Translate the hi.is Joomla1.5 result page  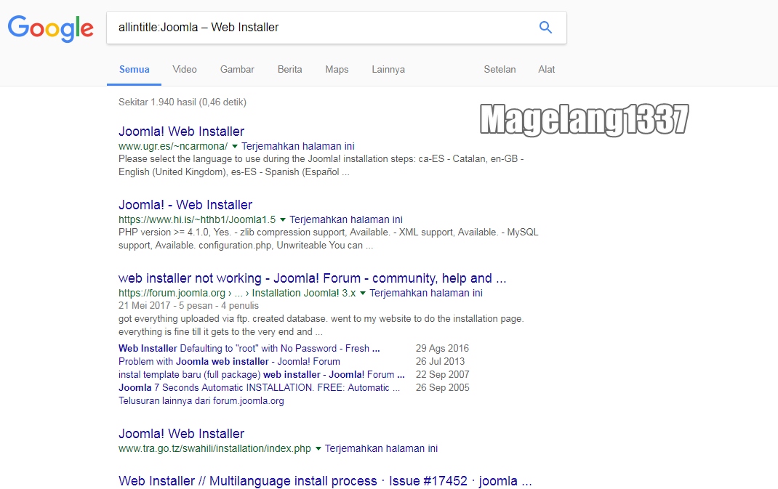[346, 219]
